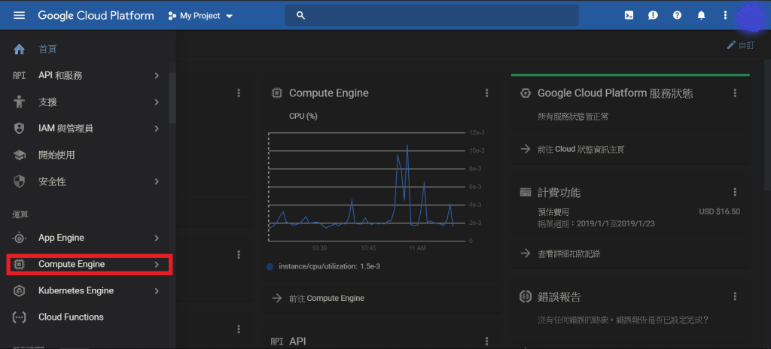Screen dimensions: 771x349
Task: Open Compute Engine card options menu
Action: coord(487,93)
